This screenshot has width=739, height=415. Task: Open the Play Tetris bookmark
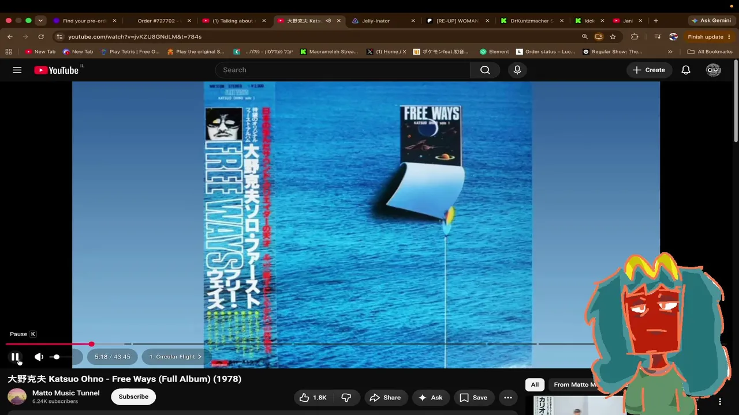tap(130, 51)
